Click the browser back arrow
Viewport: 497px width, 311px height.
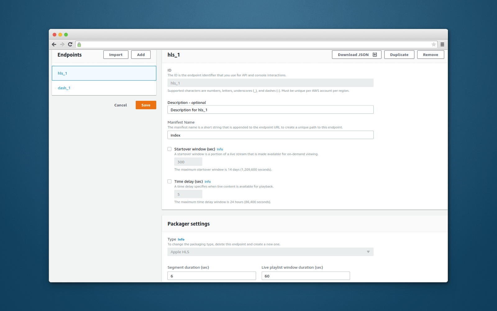[54, 44]
